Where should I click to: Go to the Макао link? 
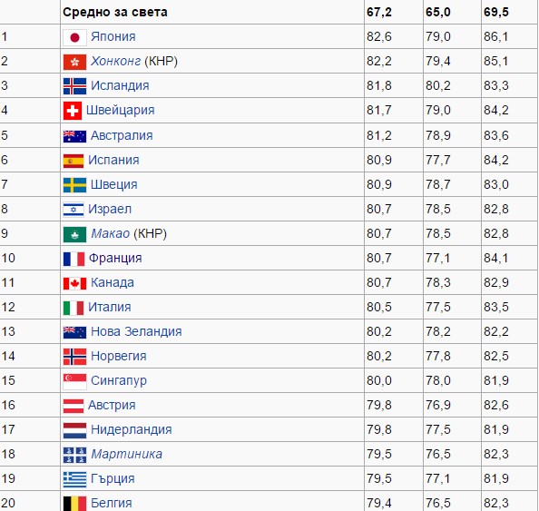(x=111, y=233)
